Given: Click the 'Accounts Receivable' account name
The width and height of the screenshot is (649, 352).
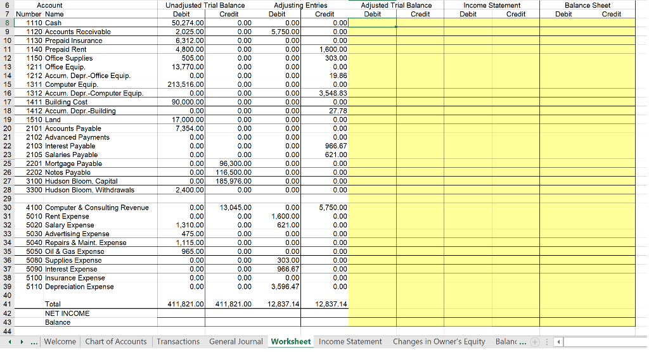Looking at the screenshot, I should 78,32.
